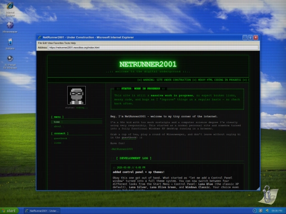Viewport: 286px width, 214px height.
Task: Click the [ connect ] sidebar heading
Action: coord(60,133)
